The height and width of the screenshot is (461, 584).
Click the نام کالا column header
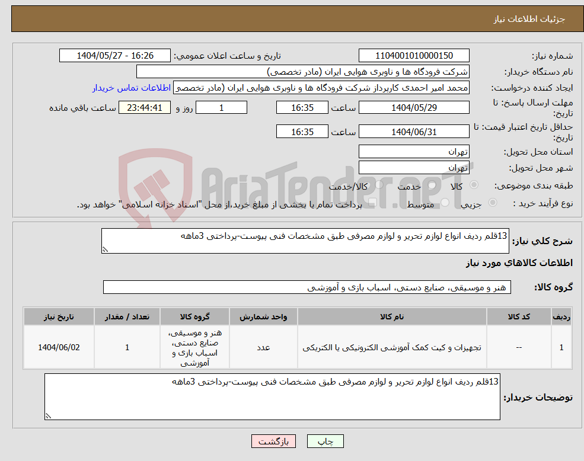(x=392, y=316)
